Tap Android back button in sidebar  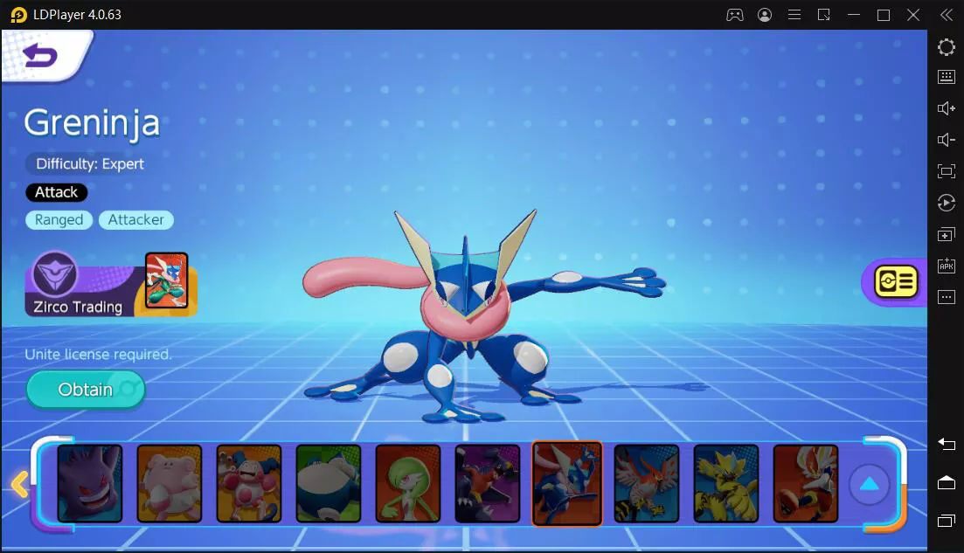pos(947,444)
